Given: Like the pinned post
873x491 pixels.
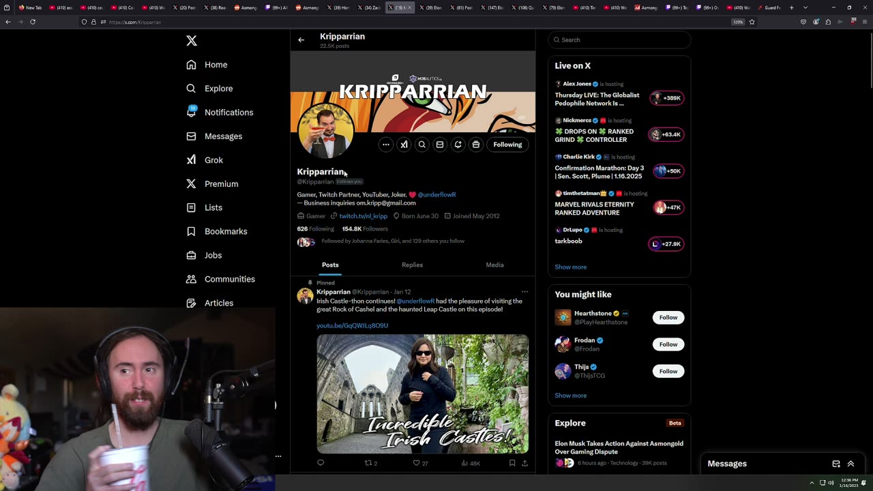Looking at the screenshot, I should 420,463.
